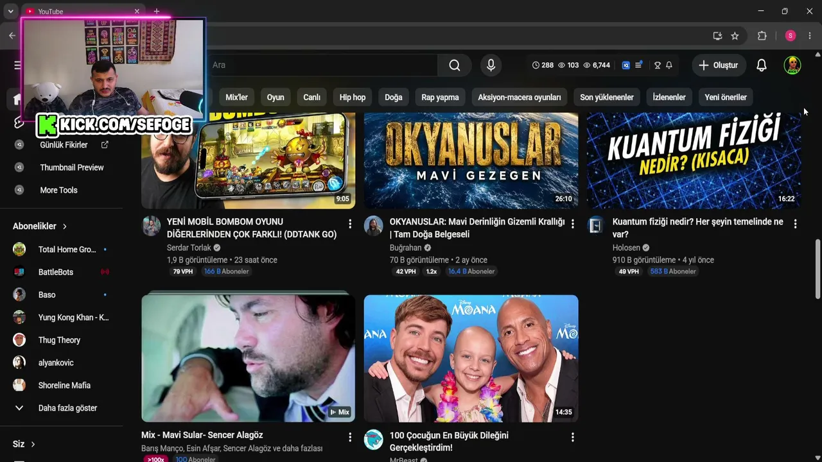Click the Shoreline Mafia channel avatar

pyautogui.click(x=19, y=385)
